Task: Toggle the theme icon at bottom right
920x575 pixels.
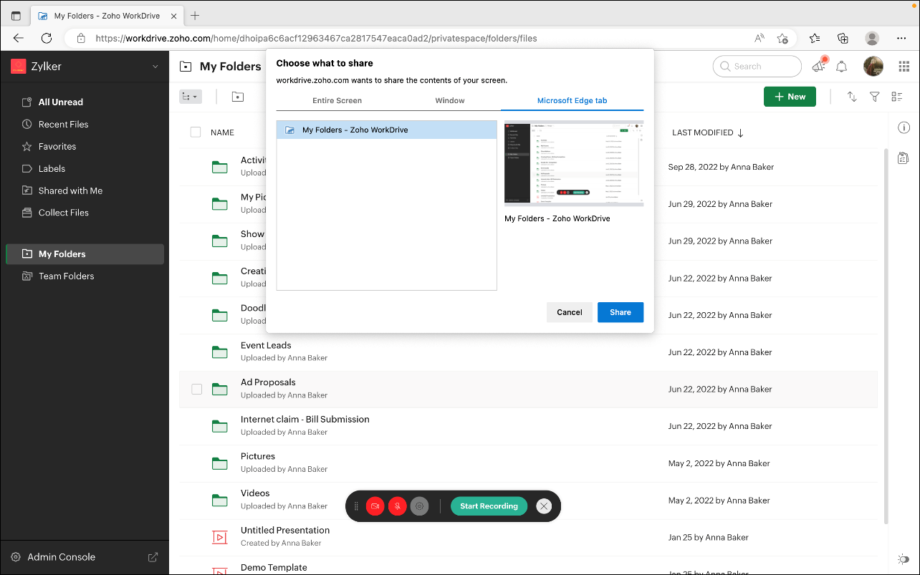Action: (903, 559)
